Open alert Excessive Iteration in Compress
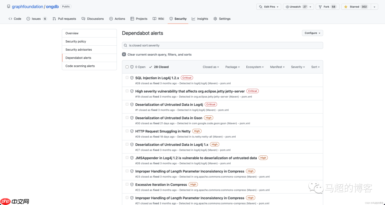 pyautogui.click(x=161, y=185)
